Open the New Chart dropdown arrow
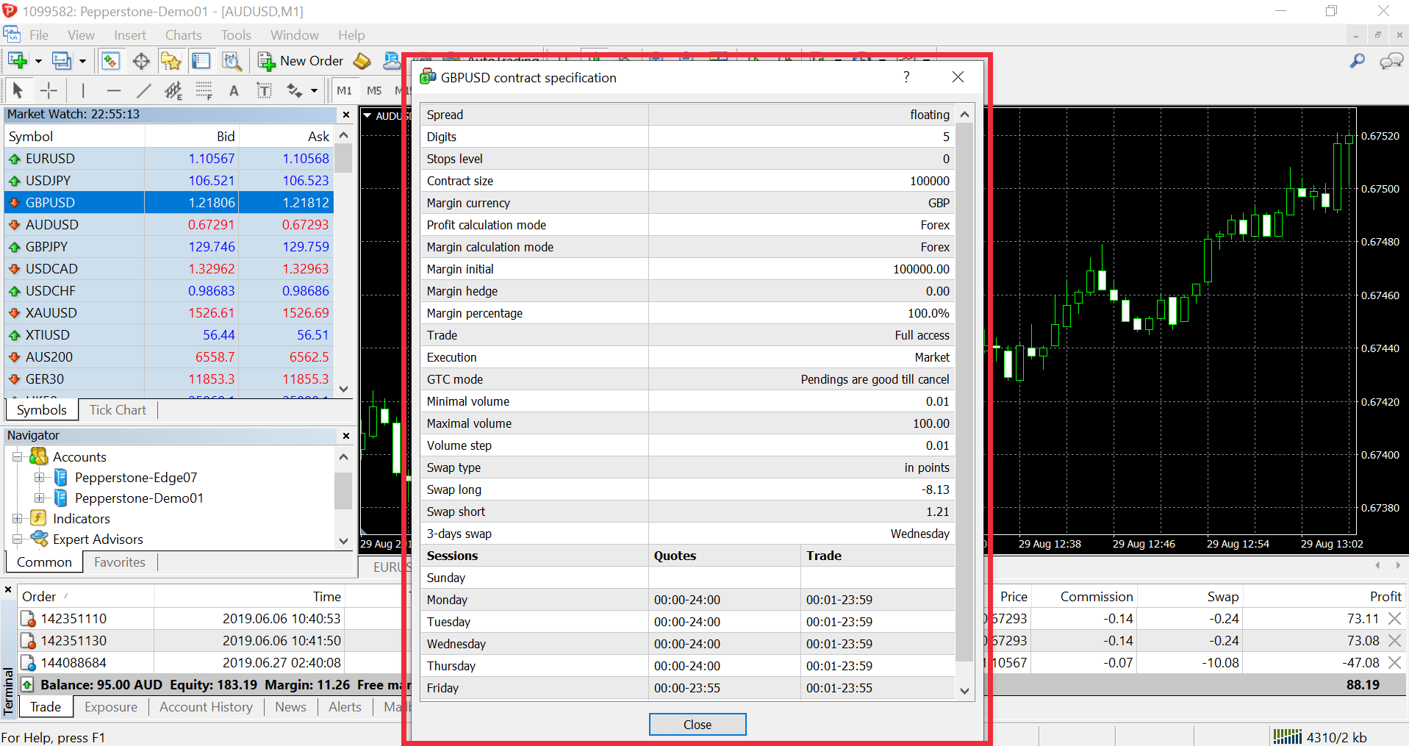Image resolution: width=1409 pixels, height=746 pixels. (38, 62)
